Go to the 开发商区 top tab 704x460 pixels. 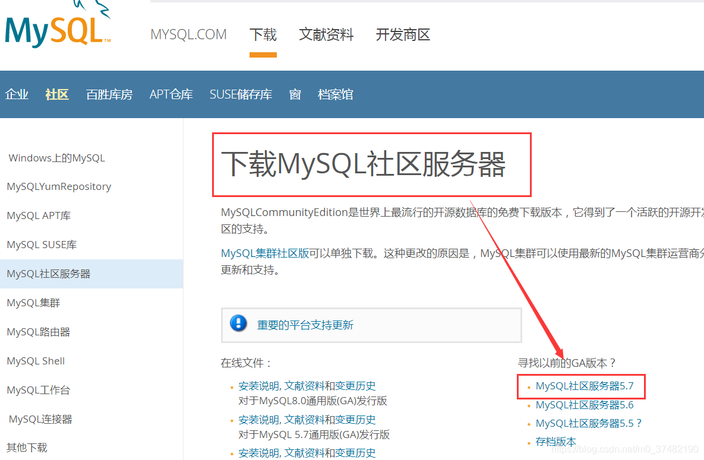[x=403, y=34]
